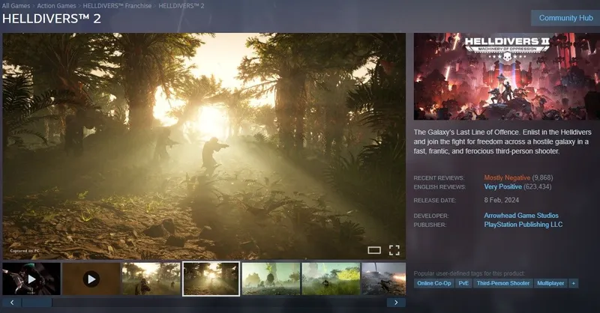The image size is (600, 313).
Task: Click the release date 8 Feb, 2024
Action: (501, 200)
